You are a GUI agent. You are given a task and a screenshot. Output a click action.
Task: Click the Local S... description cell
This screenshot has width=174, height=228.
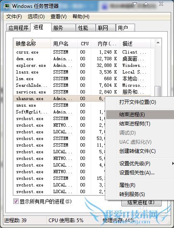coord(134,72)
